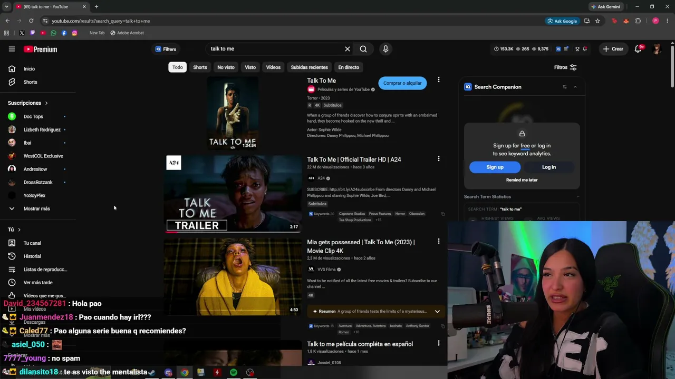Go to YouTube Premium home logo
The width and height of the screenshot is (675, 379).
point(40,49)
